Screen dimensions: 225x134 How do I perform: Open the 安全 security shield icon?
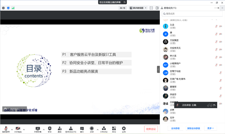[x=50, y=129]
